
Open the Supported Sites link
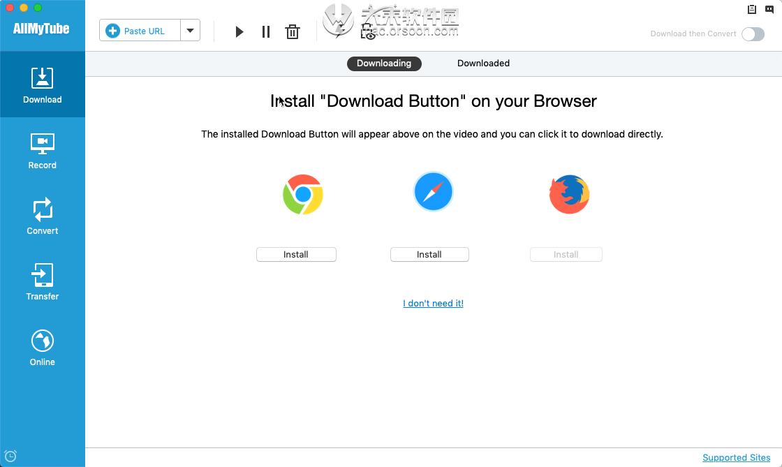(x=736, y=457)
